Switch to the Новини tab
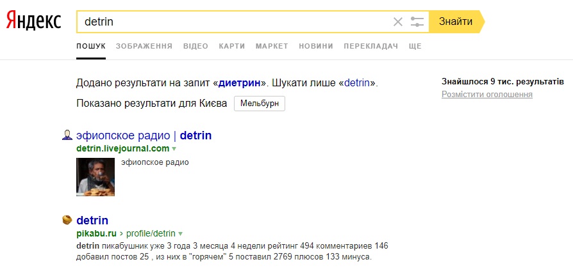Image resolution: width=573 pixels, height=271 pixels. (316, 46)
